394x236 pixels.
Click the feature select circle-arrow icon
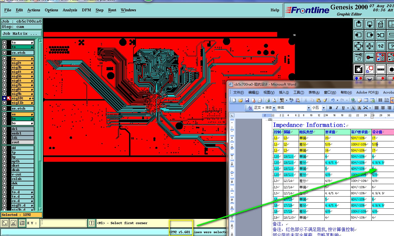[x=359, y=69]
